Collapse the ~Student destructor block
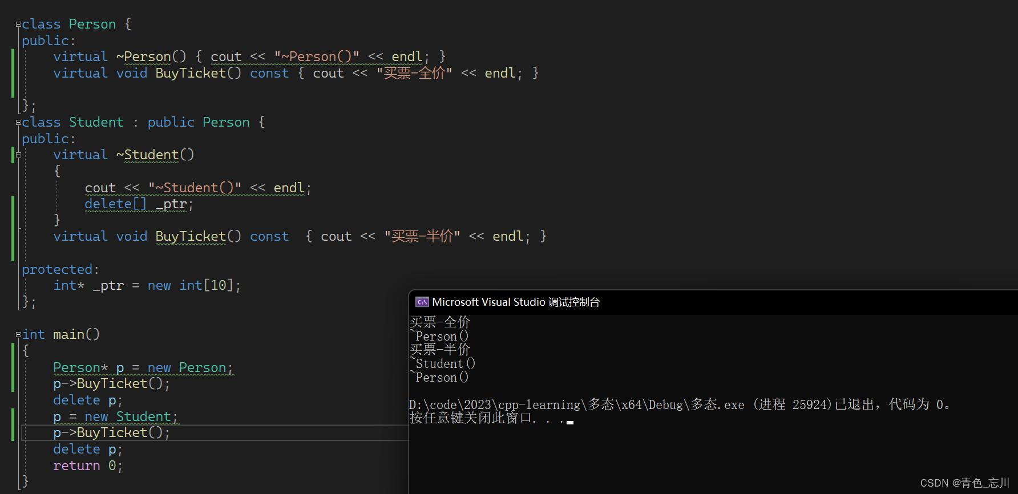This screenshot has width=1018, height=494. [18, 155]
